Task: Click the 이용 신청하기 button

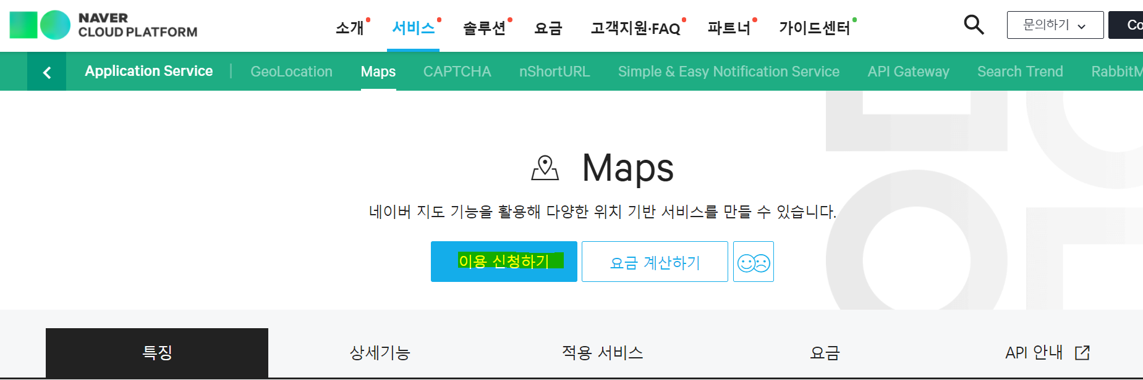Action: click(x=504, y=262)
